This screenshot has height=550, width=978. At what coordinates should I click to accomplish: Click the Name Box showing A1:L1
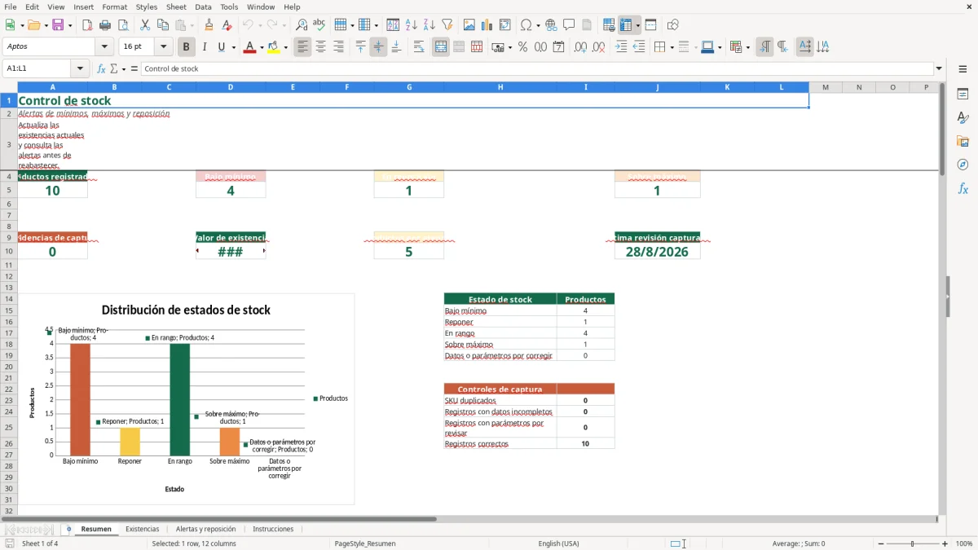[x=38, y=68]
